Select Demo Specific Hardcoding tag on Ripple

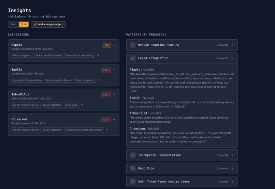click(79, 55)
